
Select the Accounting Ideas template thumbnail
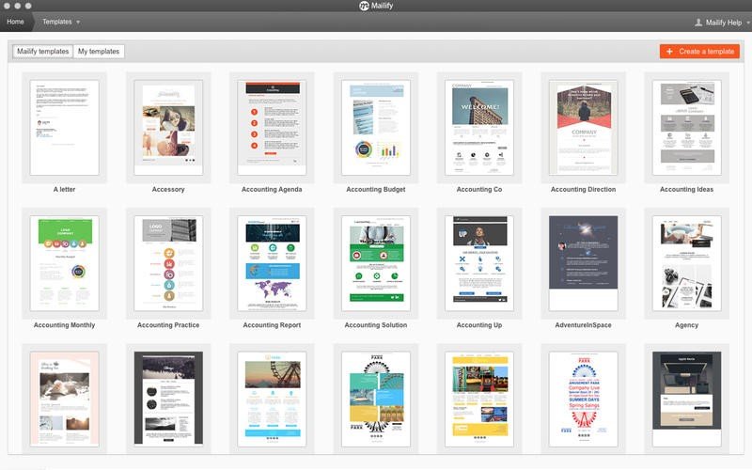click(x=687, y=128)
